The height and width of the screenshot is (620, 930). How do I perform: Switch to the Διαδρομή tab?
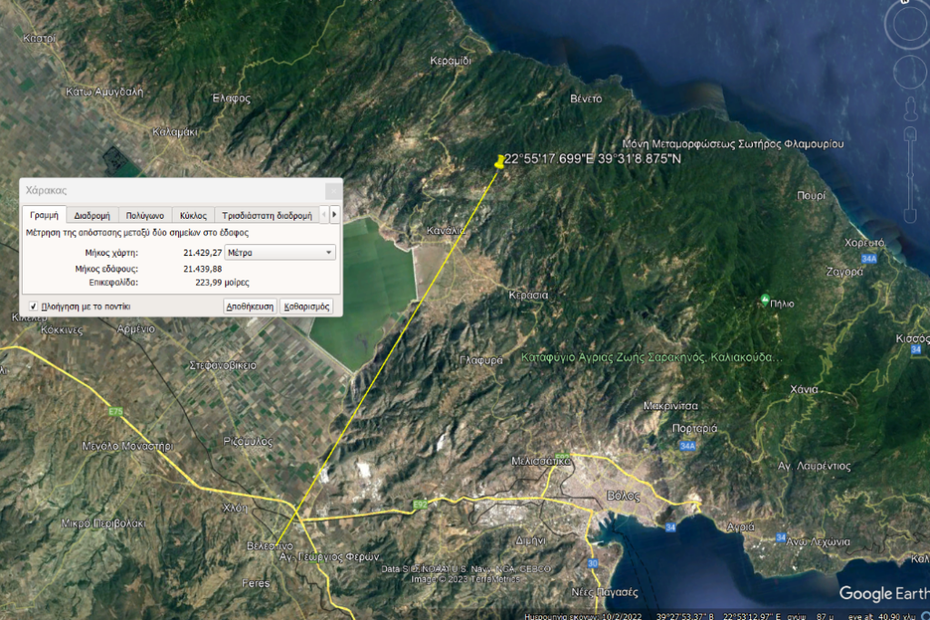92,215
